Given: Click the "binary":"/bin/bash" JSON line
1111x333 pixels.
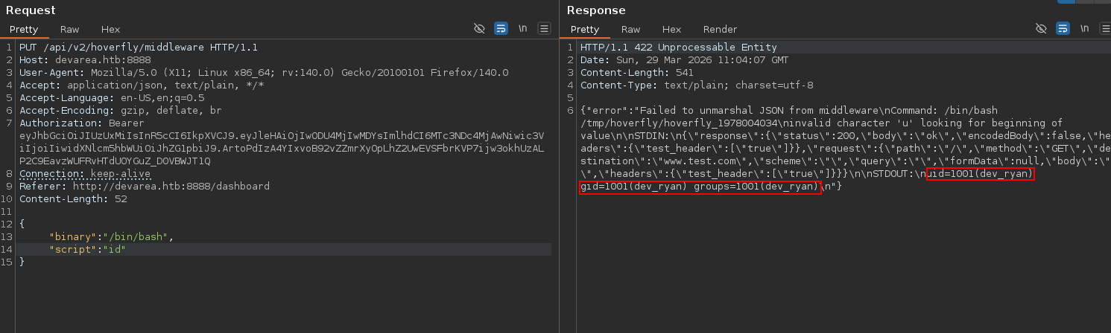Looking at the screenshot, I should coord(111,237).
